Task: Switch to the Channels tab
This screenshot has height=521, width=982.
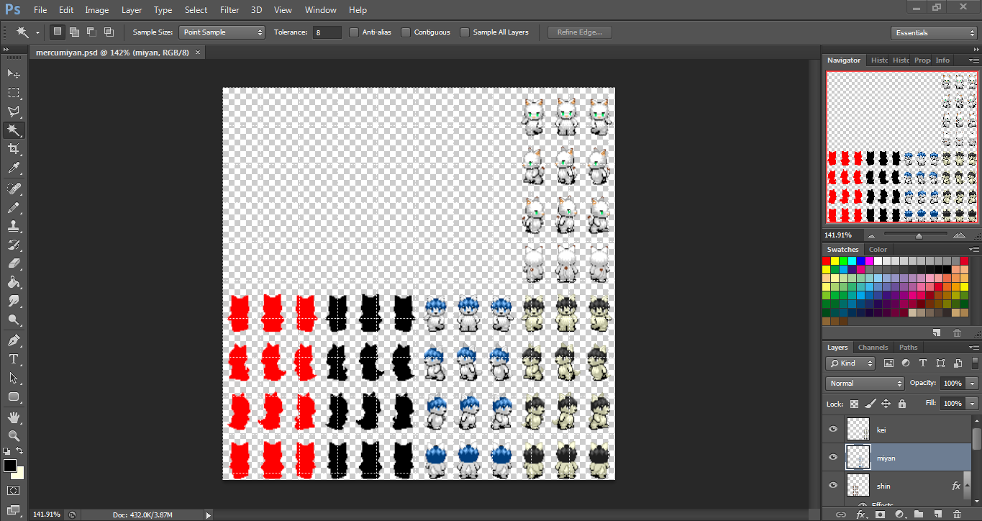Action: tap(873, 348)
